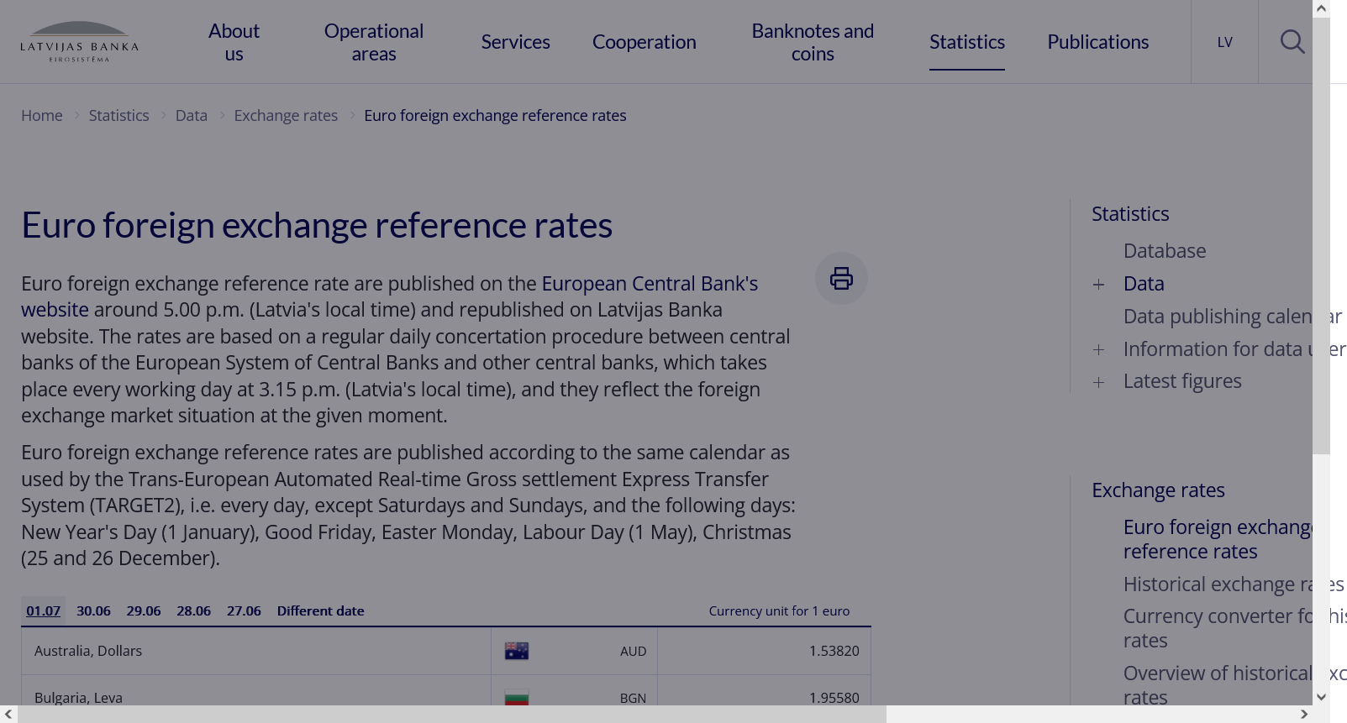The height and width of the screenshot is (723, 1347).
Task: Select the Different date tab
Action: pyautogui.click(x=320, y=611)
